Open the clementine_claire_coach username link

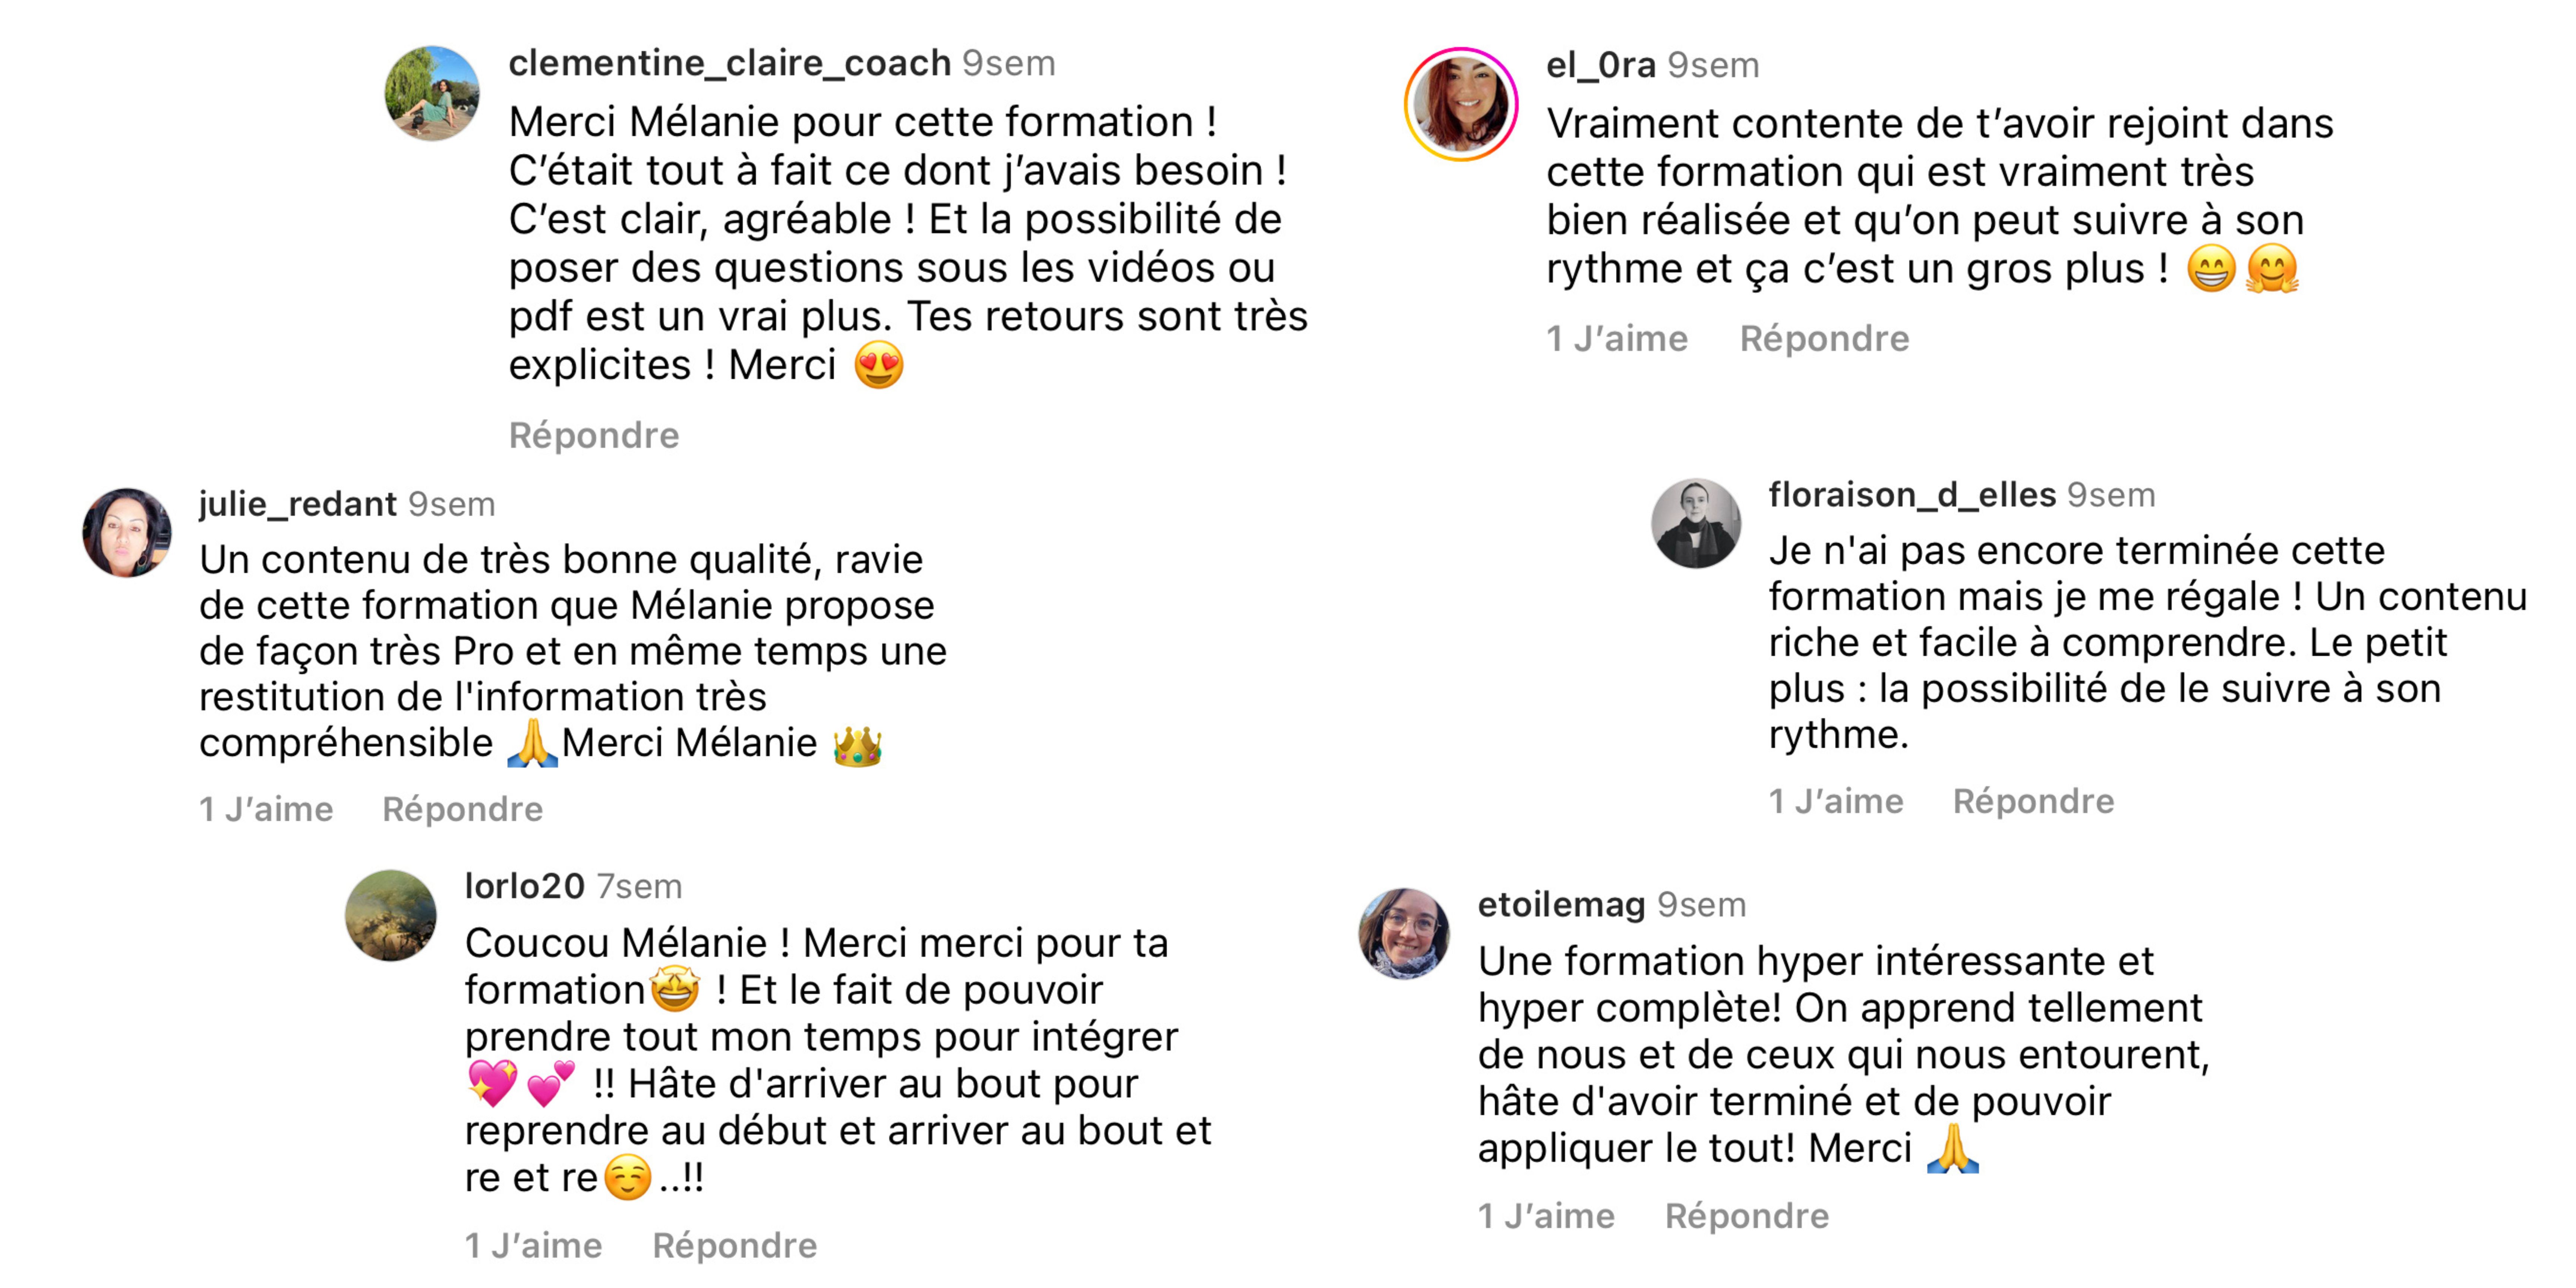click(729, 63)
